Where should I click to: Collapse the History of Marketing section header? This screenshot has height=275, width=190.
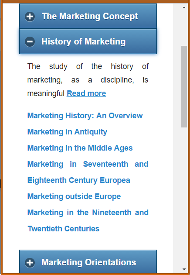88,41
